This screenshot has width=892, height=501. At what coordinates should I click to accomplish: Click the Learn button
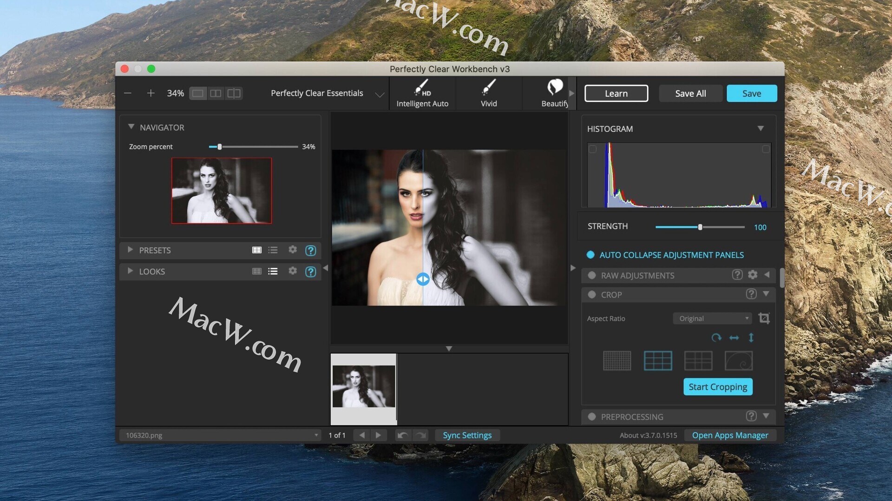pos(616,93)
